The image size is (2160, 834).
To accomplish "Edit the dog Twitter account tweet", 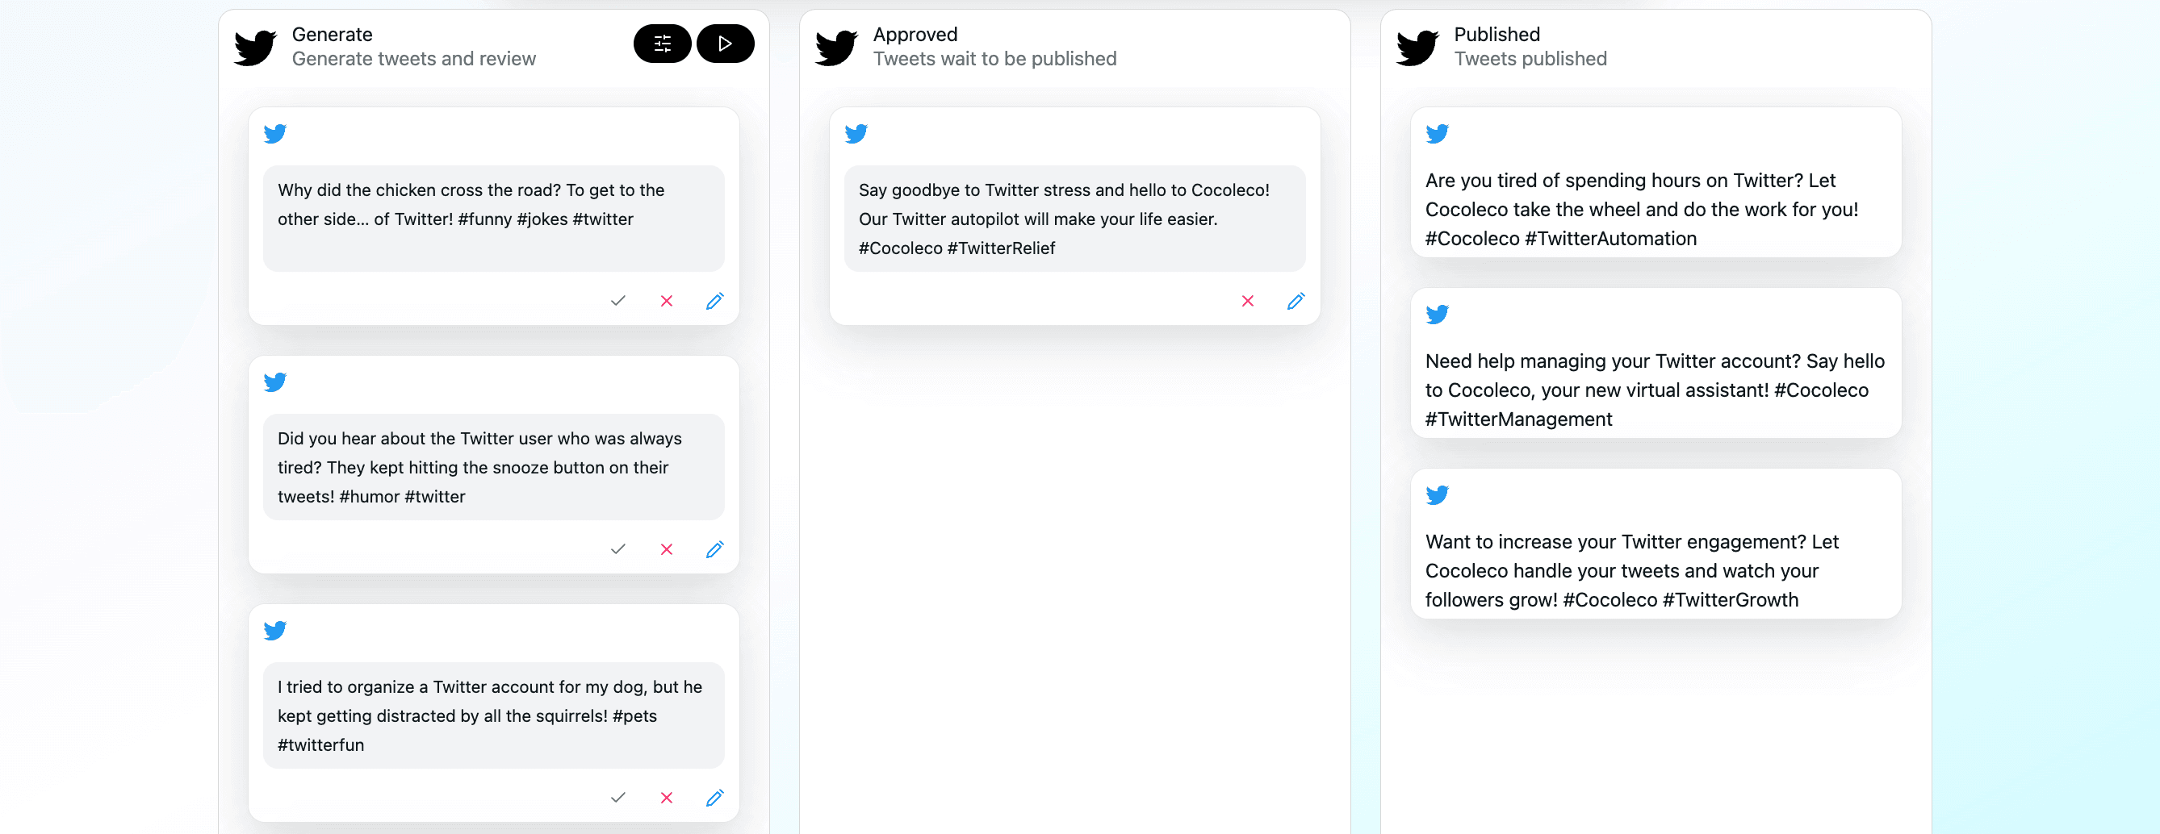I will coord(714,797).
